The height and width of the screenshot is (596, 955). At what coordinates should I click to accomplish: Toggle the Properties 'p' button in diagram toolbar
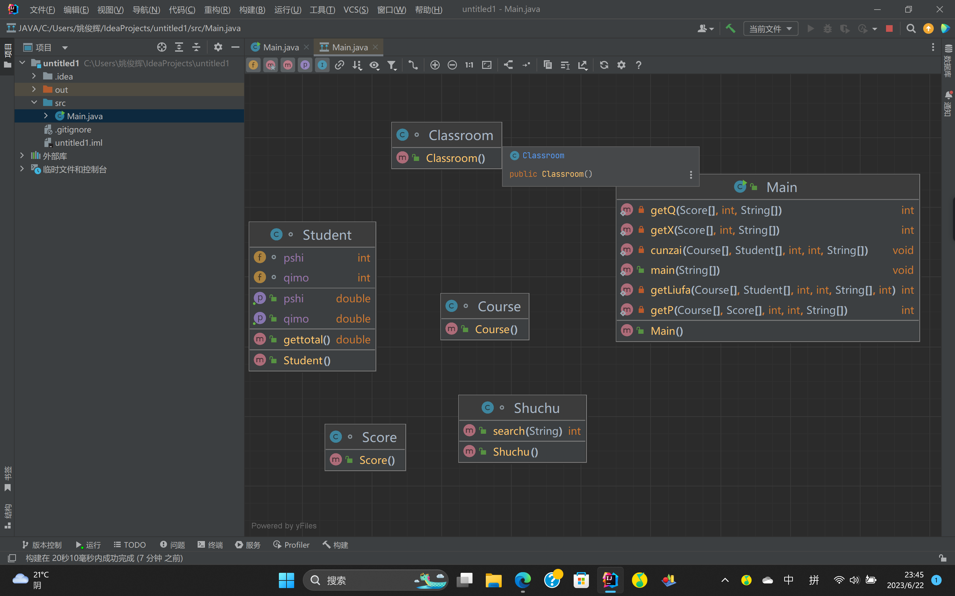pos(305,65)
